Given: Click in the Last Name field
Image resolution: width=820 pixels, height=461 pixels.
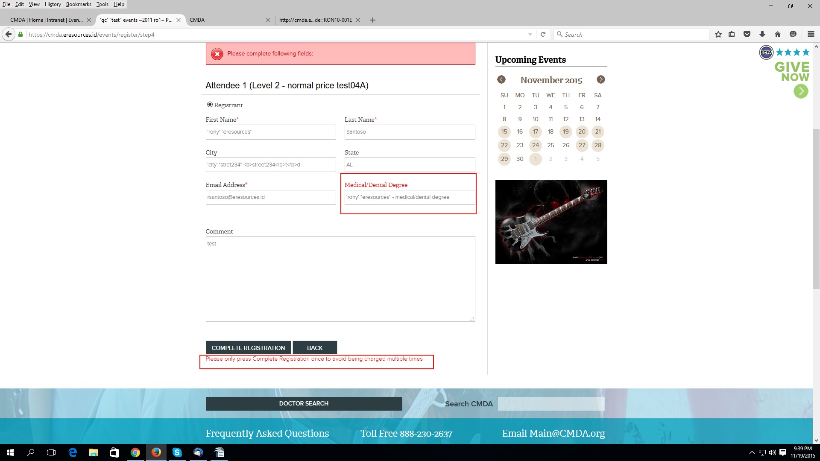Looking at the screenshot, I should (x=410, y=132).
